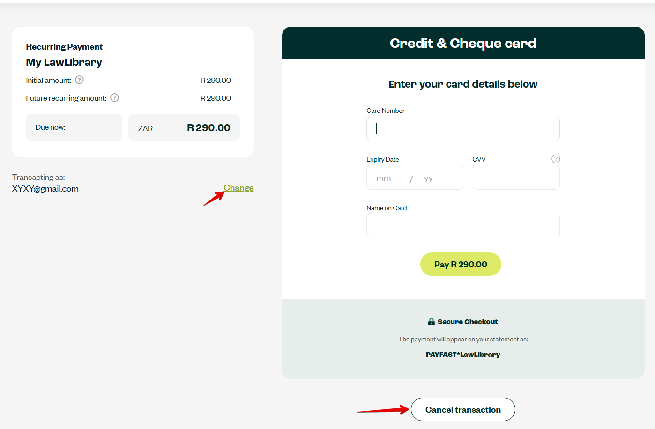Select the XYXY@gmail.com email text
The image size is (655, 429).
[x=45, y=189]
